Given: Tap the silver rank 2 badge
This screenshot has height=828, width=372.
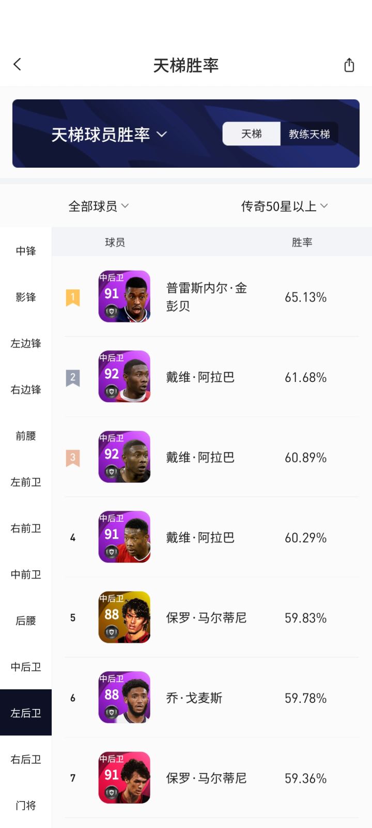Looking at the screenshot, I should 73,378.
